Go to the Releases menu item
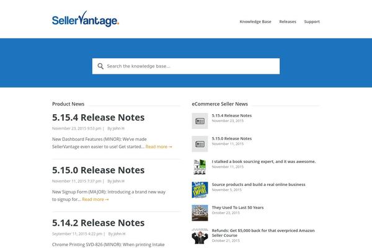The image size is (372, 248). (x=288, y=22)
